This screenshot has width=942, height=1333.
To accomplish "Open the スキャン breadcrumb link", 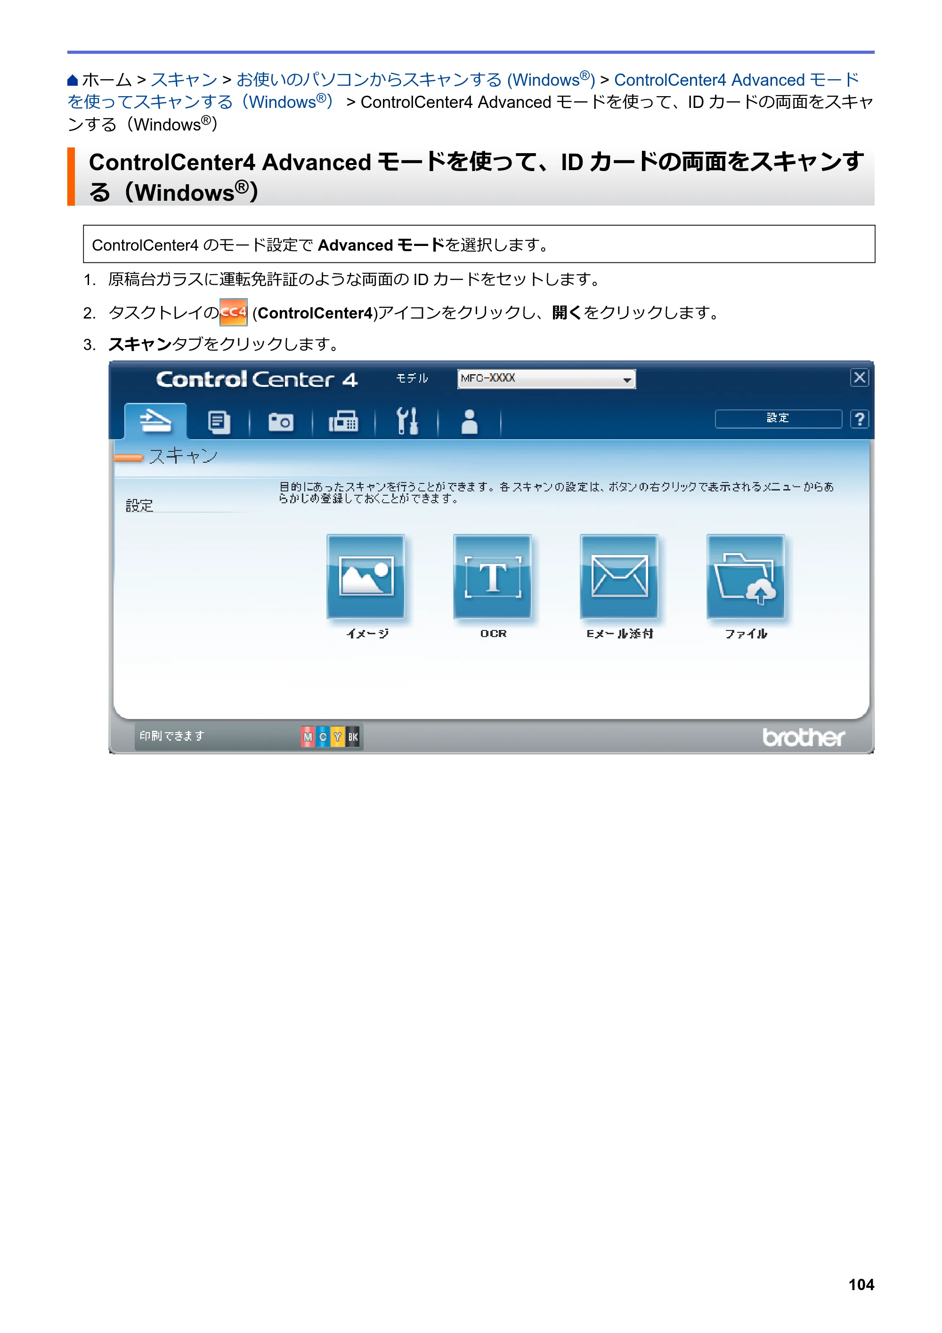I will [184, 80].
